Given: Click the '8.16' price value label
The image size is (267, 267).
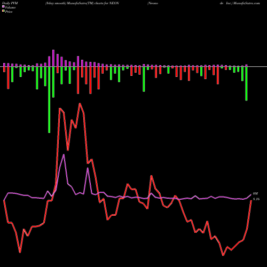Looking at the screenshot, I should 256,199.
